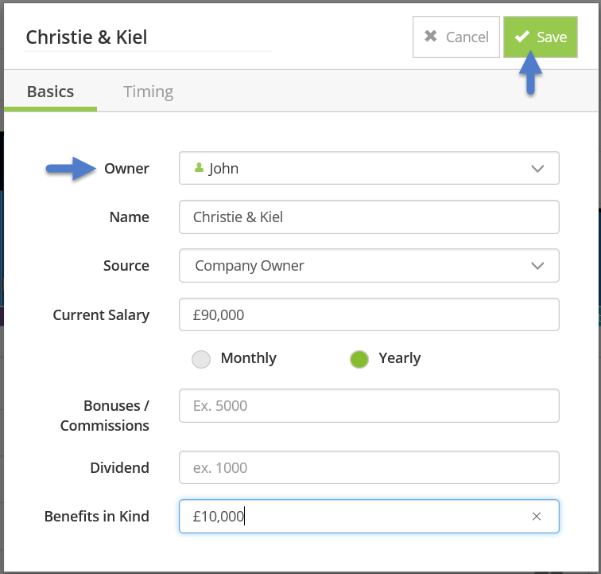
Task: Click the Owner field chevron arrow
Action: pyautogui.click(x=537, y=169)
